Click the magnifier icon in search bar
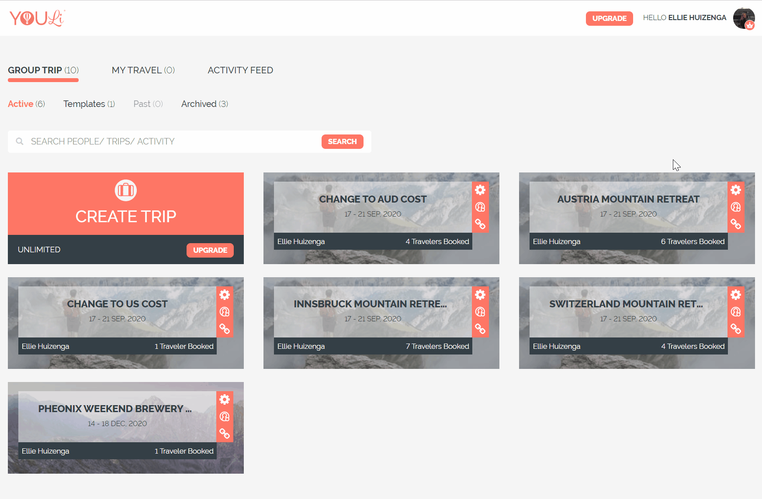Viewport: 762px width, 499px height. 20,141
